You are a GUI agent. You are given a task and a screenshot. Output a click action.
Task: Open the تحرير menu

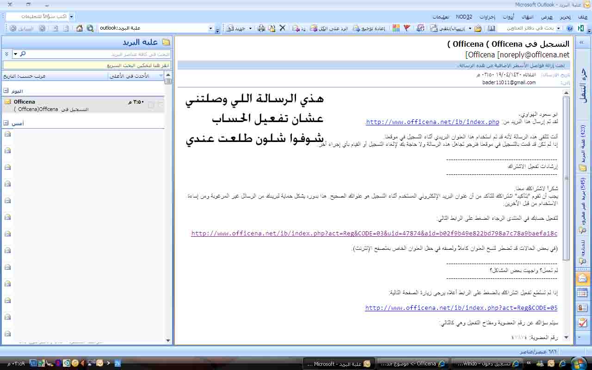coord(565,17)
